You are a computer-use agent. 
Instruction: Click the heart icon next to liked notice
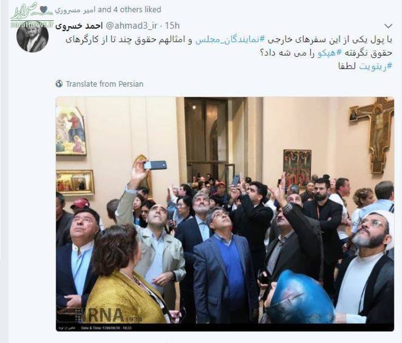tap(44, 10)
